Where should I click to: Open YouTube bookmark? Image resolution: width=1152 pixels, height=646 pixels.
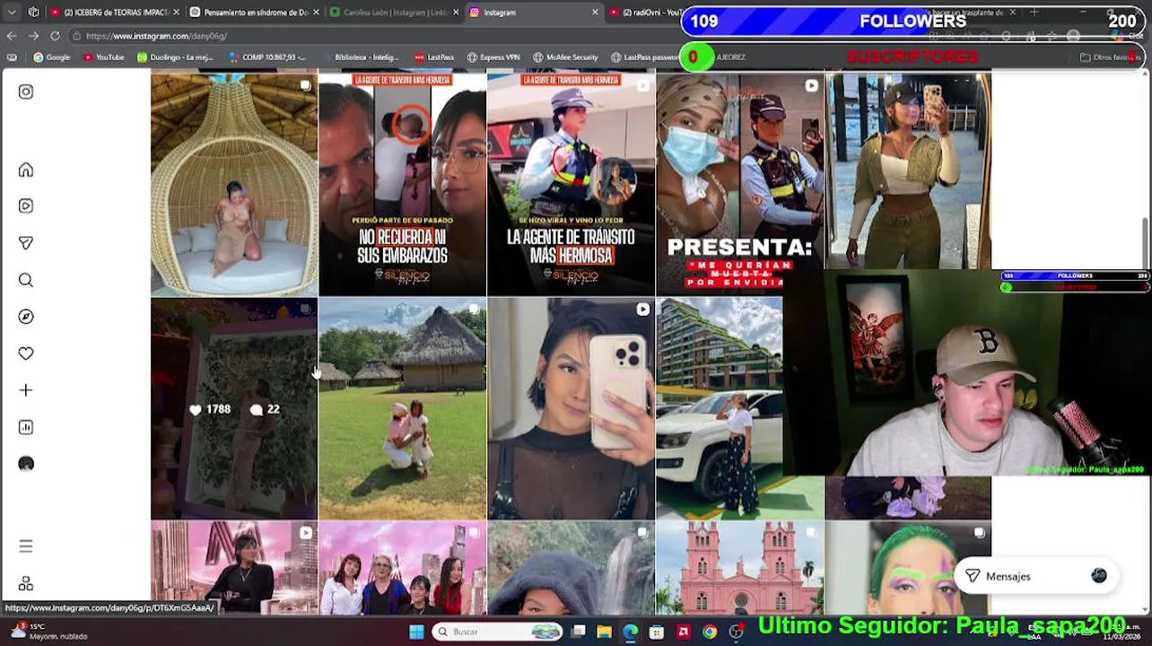click(x=104, y=57)
